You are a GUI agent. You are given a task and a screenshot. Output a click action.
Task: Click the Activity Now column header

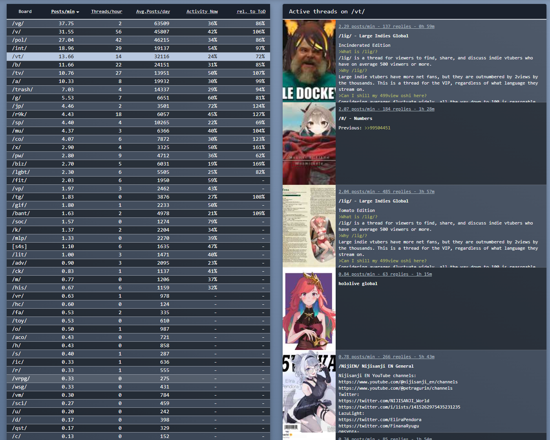point(202,12)
